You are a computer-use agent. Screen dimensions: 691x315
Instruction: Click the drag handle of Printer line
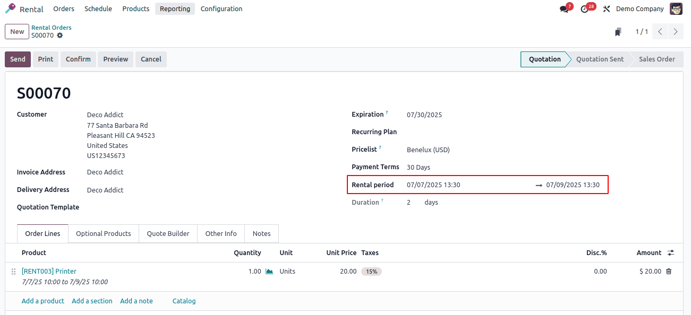[x=13, y=272]
